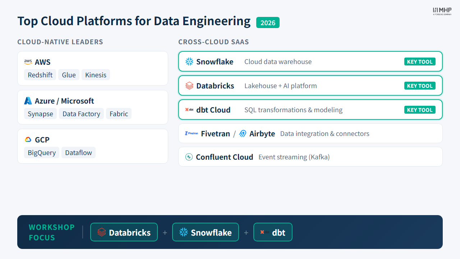The height and width of the screenshot is (259, 460).
Task: Click the Confluent Cloud logo icon
Action: 189,157
